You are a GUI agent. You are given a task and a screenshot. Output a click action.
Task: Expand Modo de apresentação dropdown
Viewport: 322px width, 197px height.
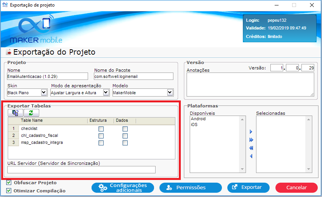[x=106, y=93]
